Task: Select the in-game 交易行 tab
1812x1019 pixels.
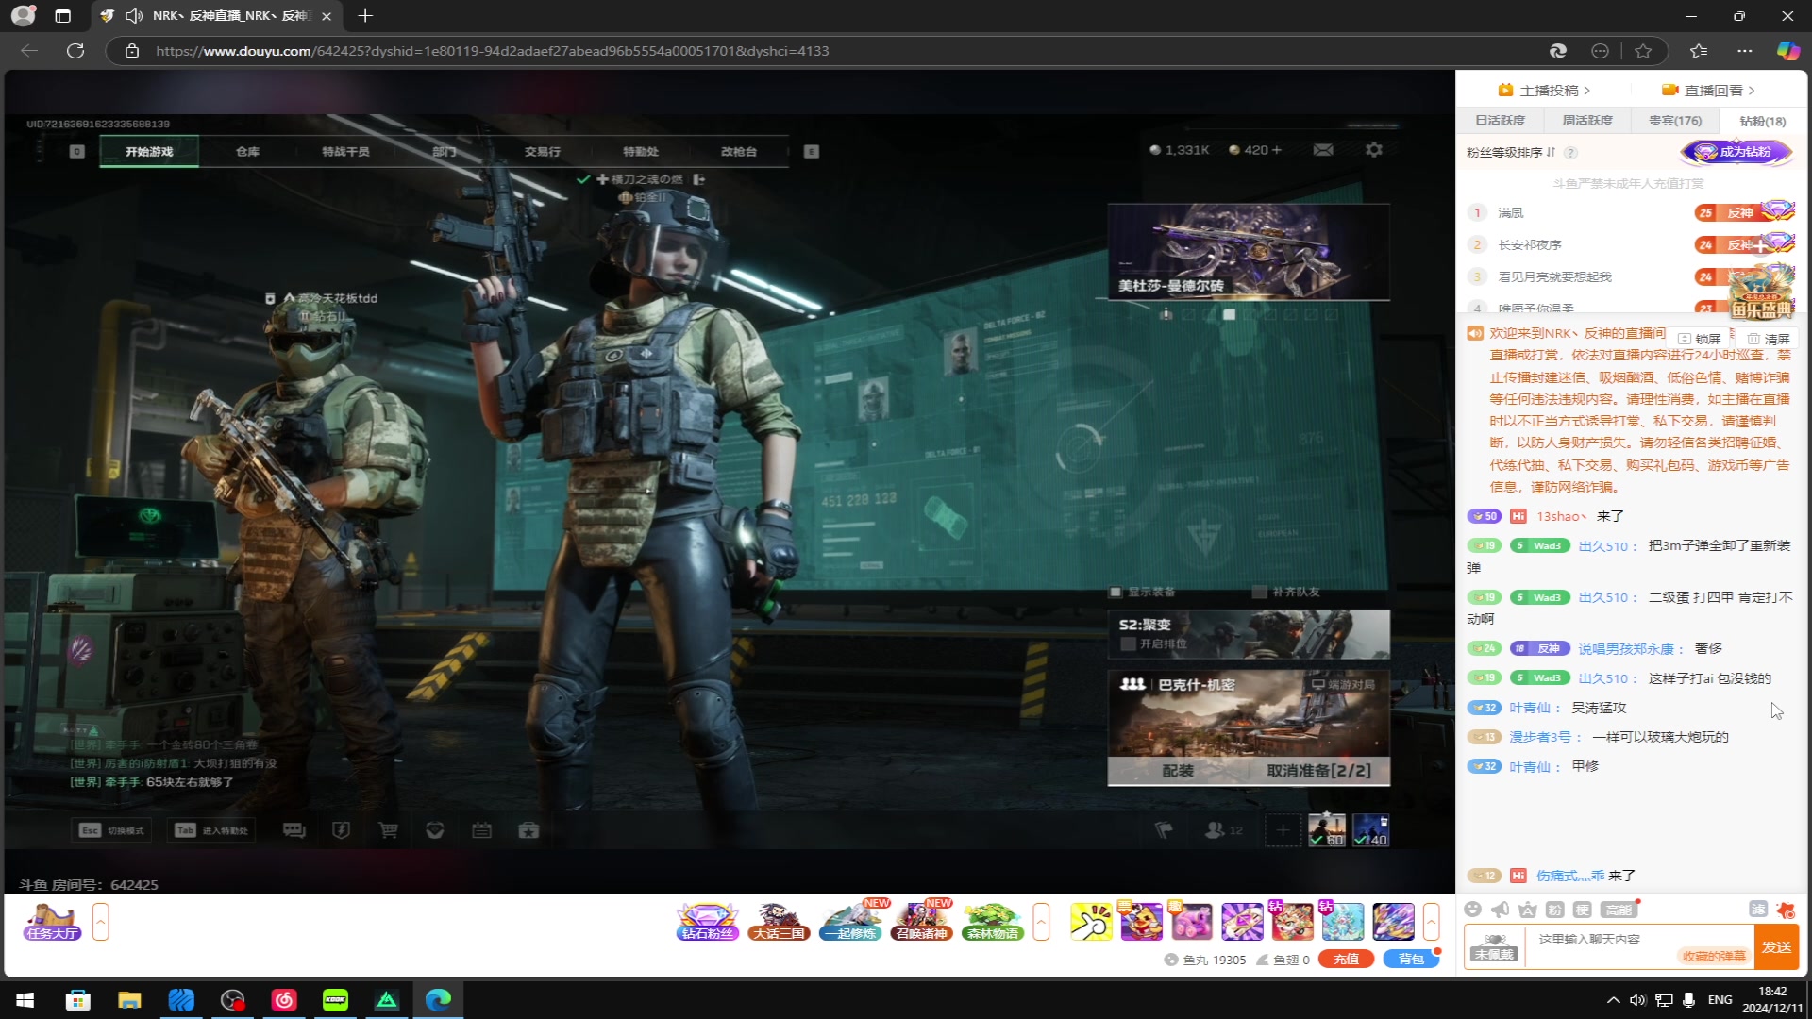Action: point(543,152)
